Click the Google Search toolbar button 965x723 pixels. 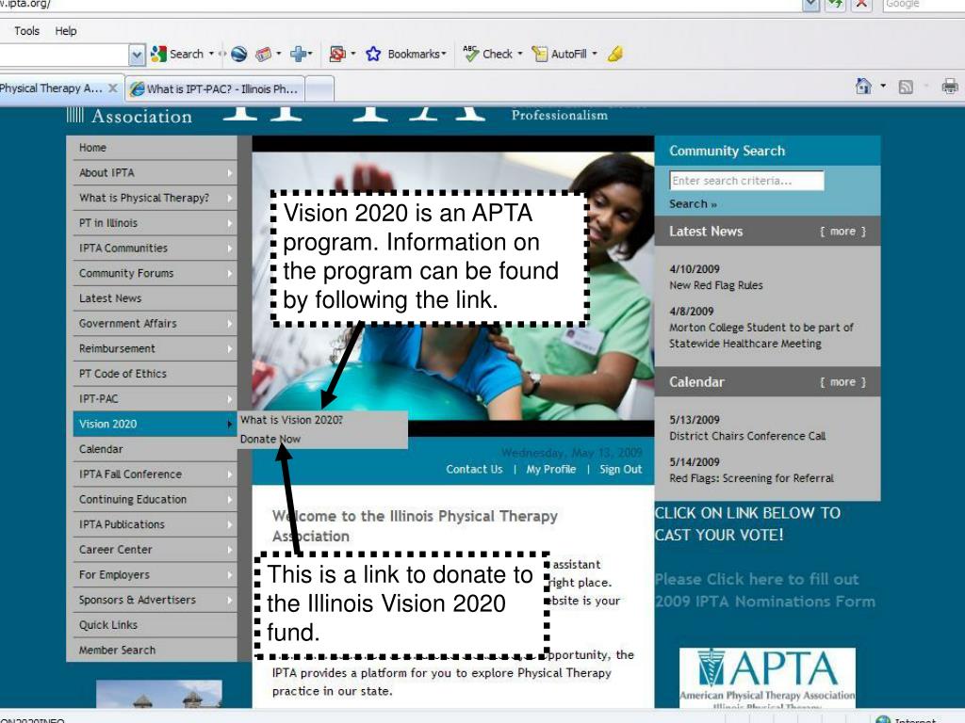[177, 54]
